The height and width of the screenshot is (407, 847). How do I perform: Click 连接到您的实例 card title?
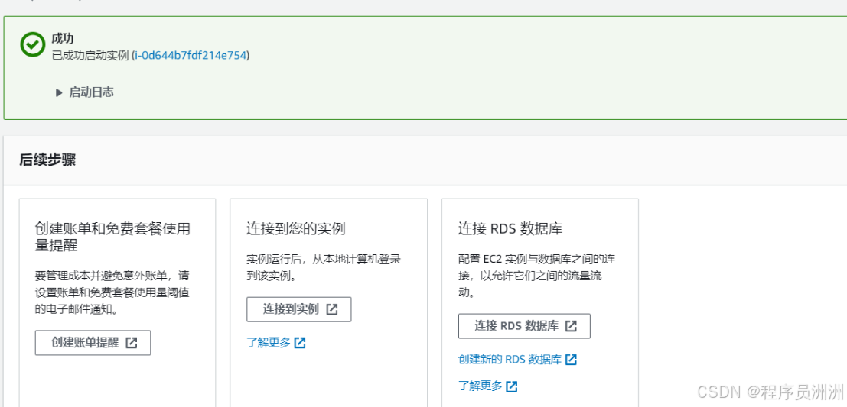pos(296,228)
